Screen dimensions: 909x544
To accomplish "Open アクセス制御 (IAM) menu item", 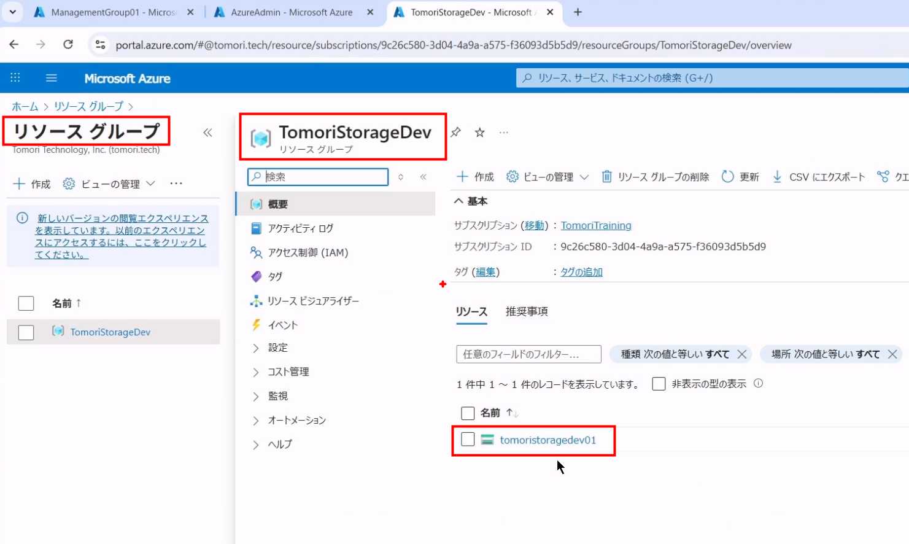I will coord(308,252).
